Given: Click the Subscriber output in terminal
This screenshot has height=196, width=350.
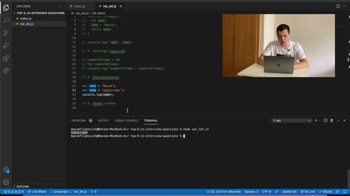Looking at the screenshot, I should coord(79,133).
